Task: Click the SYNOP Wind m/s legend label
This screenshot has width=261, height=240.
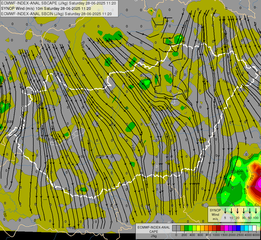Action: pos(215,214)
